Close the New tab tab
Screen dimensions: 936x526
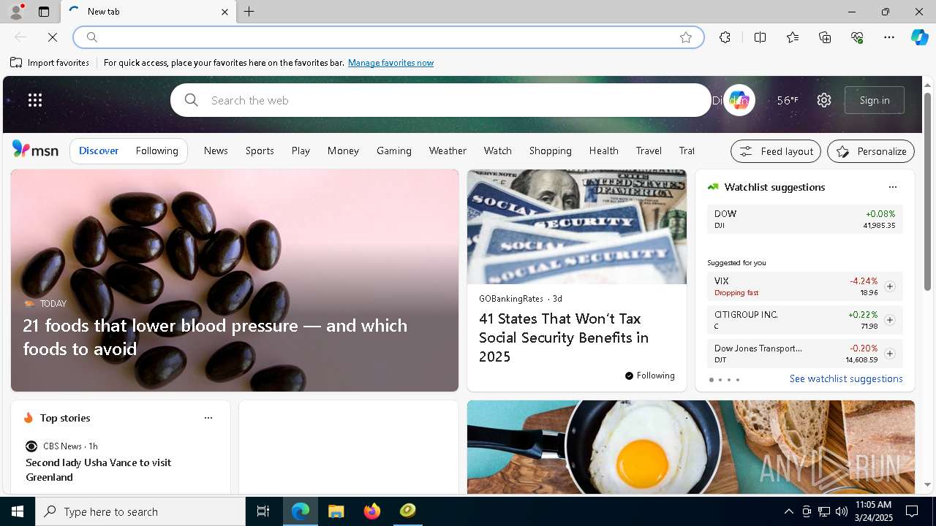[x=224, y=12]
